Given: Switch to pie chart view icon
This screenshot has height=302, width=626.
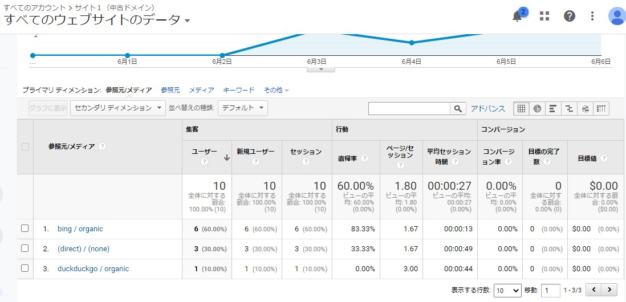Looking at the screenshot, I should (537, 108).
